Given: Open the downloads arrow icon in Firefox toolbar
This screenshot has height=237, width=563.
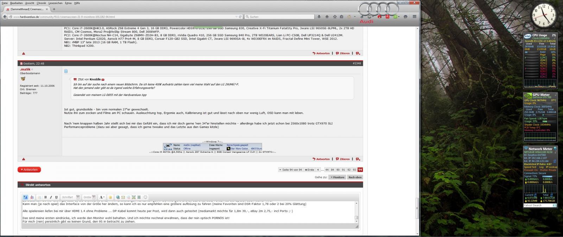Looking at the screenshot, I should 319,17.
